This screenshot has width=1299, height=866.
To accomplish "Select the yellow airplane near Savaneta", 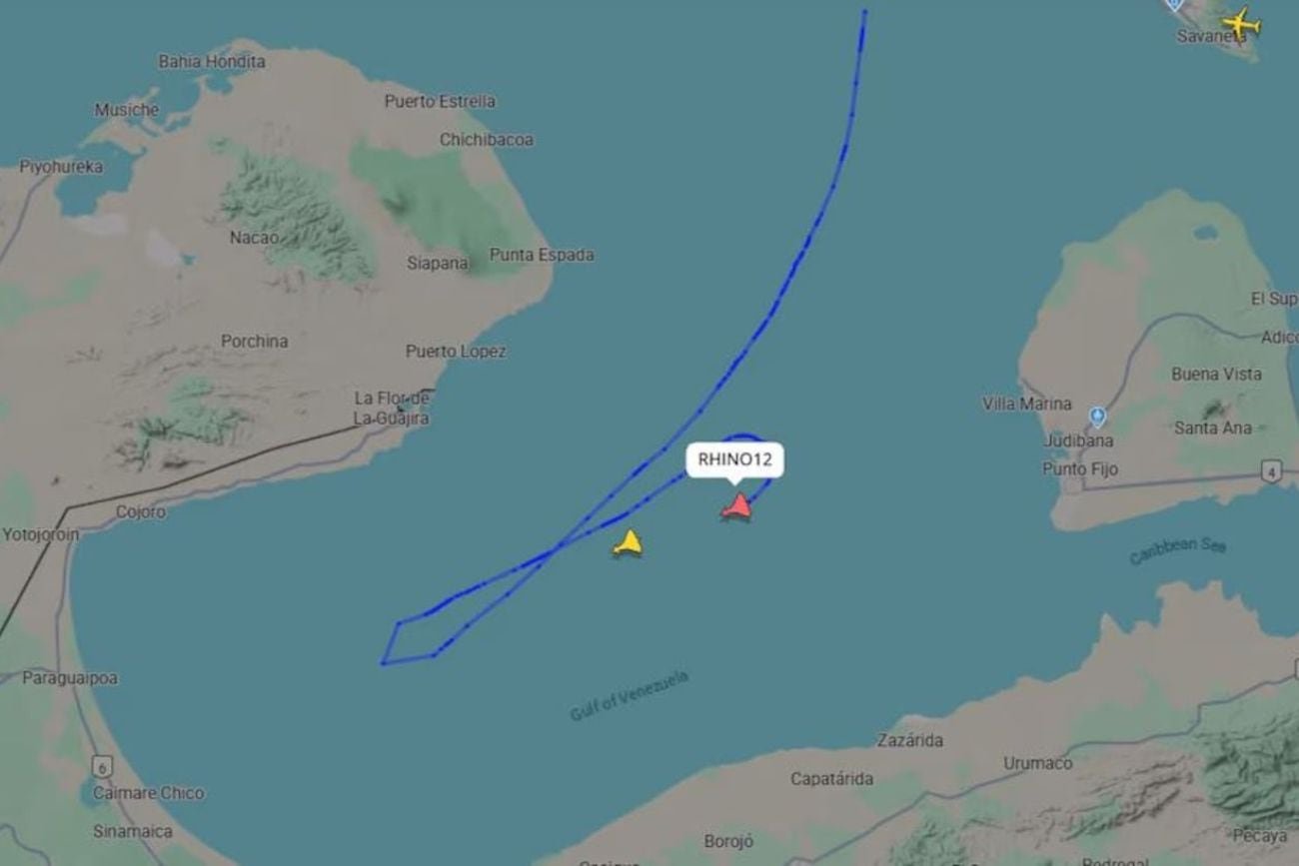I will [1240, 21].
